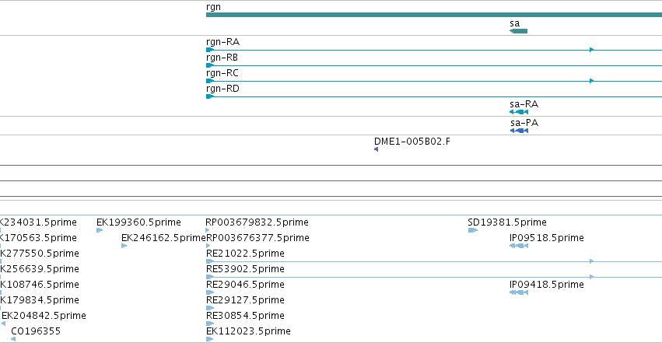Select the sa-PA label
This screenshot has width=662, height=343.
[x=524, y=123]
